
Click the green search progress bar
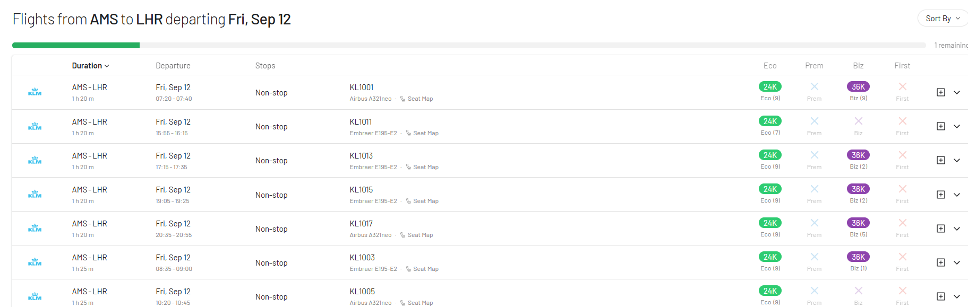click(x=76, y=46)
